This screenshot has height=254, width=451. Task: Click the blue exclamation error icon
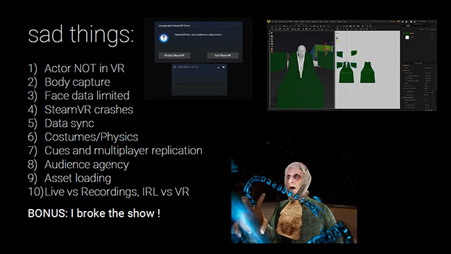(x=164, y=38)
